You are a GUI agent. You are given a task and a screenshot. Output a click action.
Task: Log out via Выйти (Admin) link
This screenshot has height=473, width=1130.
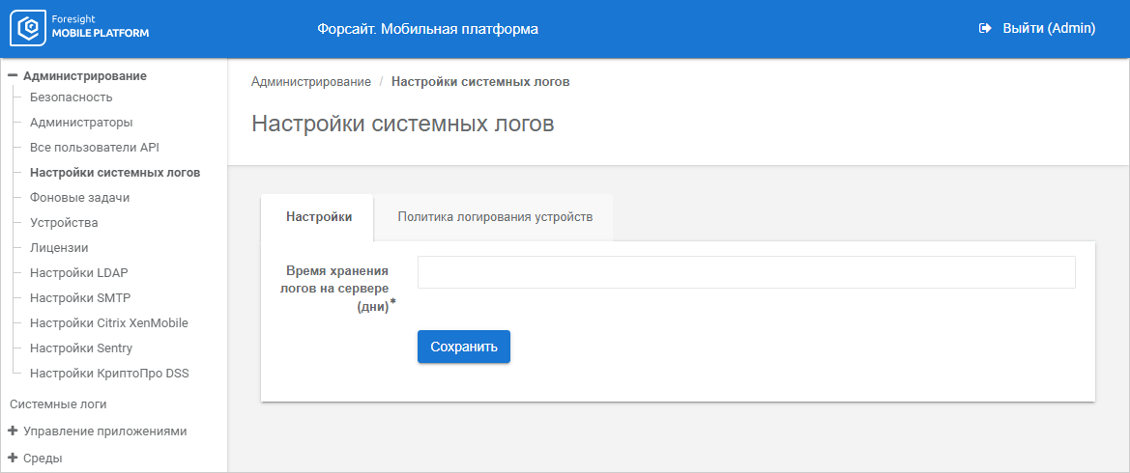1049,29
